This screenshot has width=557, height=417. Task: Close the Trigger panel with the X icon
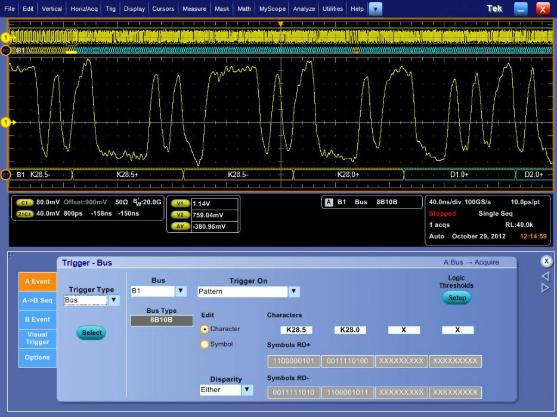pos(546,261)
